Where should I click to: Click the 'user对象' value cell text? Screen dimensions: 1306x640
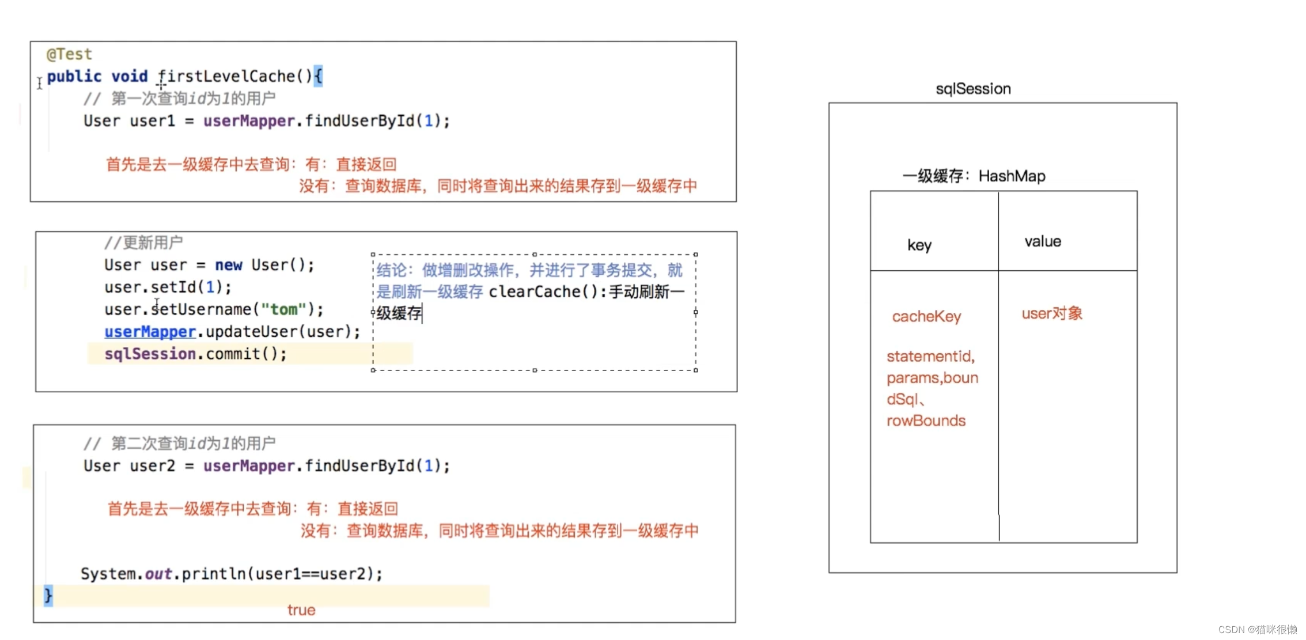coord(1052,313)
